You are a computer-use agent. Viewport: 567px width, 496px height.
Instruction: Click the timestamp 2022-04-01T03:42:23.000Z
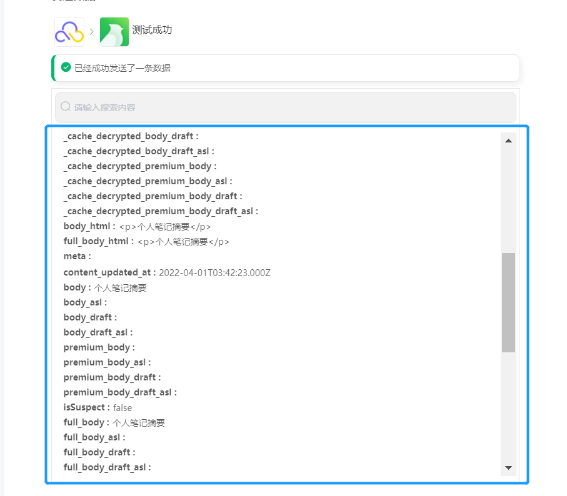(215, 273)
